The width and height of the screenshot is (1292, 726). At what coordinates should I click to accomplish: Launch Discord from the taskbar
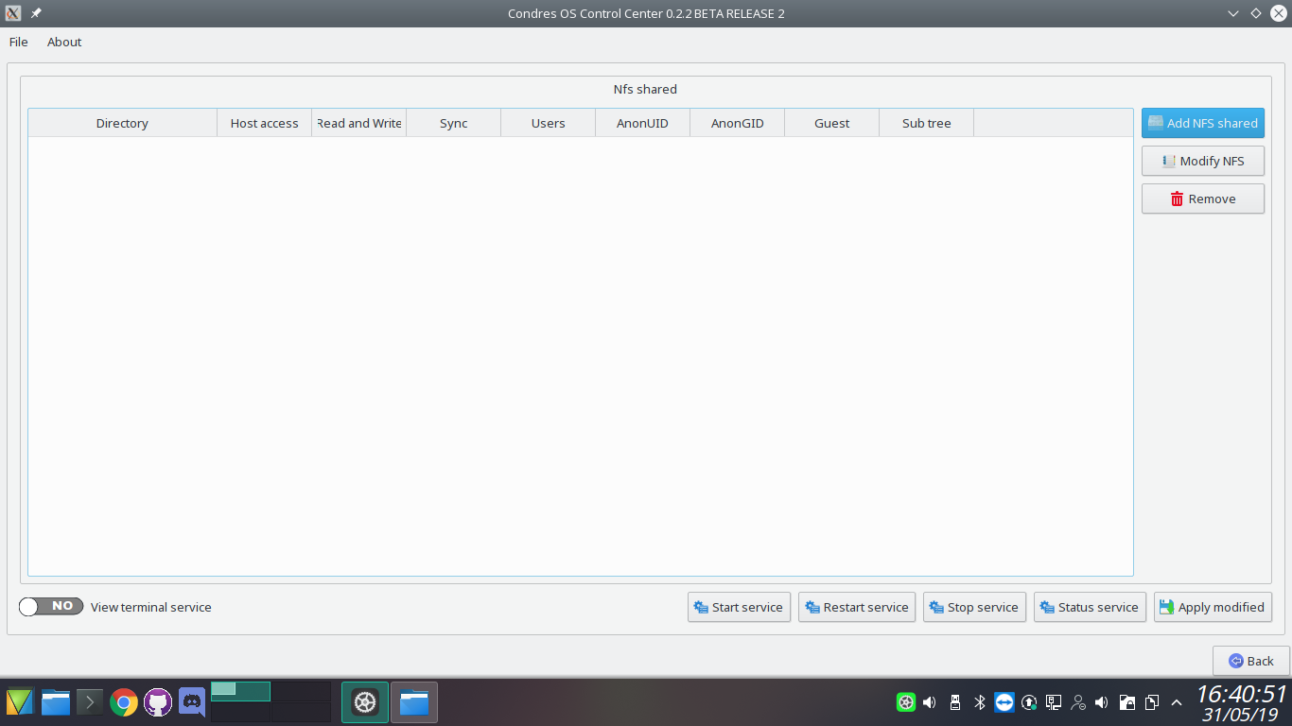pos(192,702)
